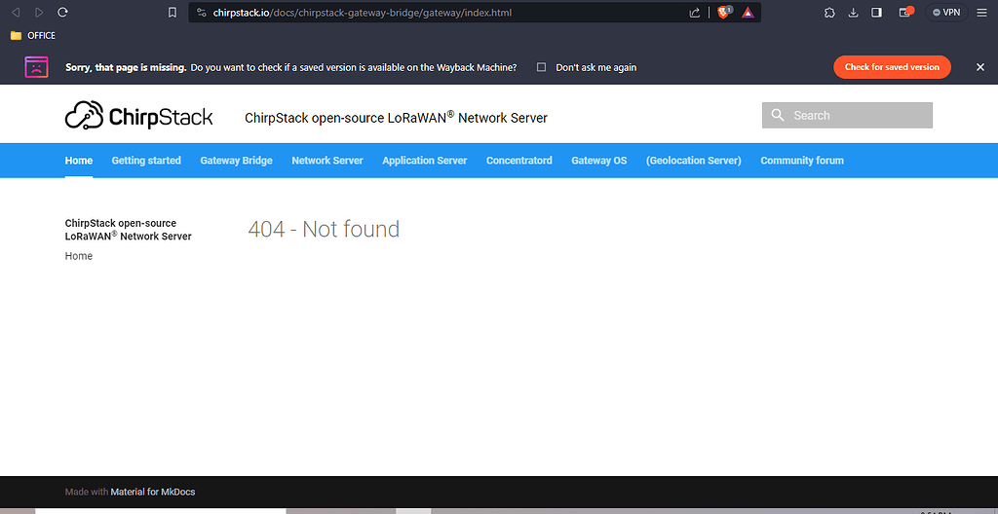This screenshot has height=514, width=998.
Task: Switch to the Gateway Bridge tab
Action: [x=236, y=161]
